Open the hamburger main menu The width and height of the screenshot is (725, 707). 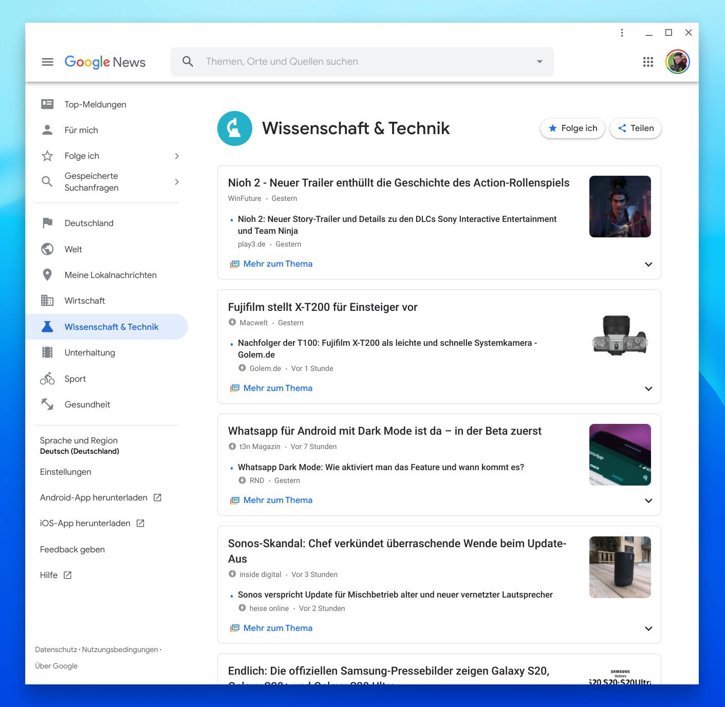[x=47, y=62]
